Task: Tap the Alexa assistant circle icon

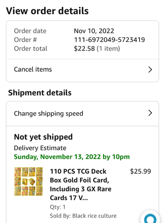Action: point(150,218)
